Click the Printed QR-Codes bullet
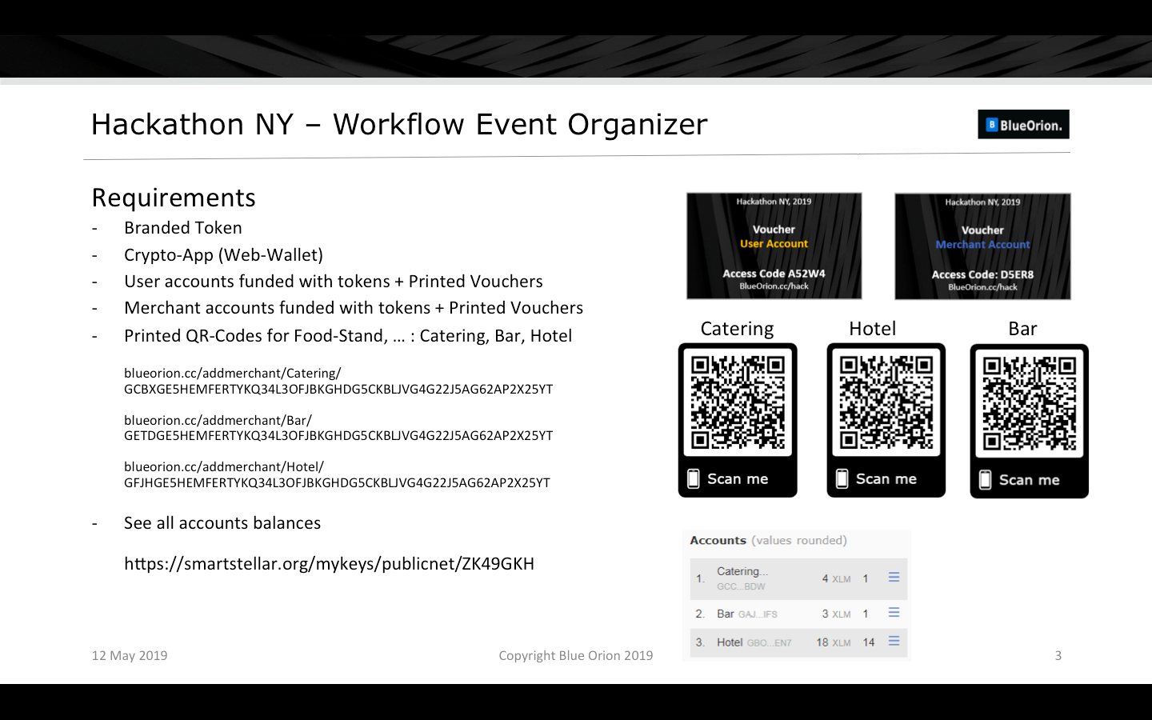Viewport: 1152px width, 720px height. coord(348,336)
